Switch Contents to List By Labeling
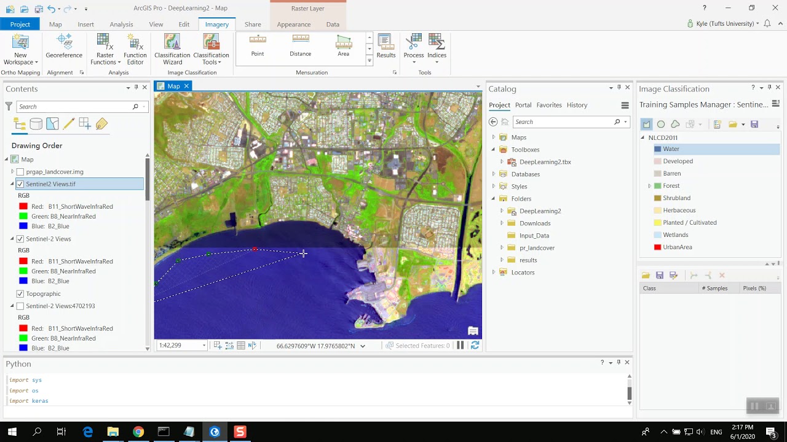Viewport: 787px width, 442px height. (x=101, y=124)
